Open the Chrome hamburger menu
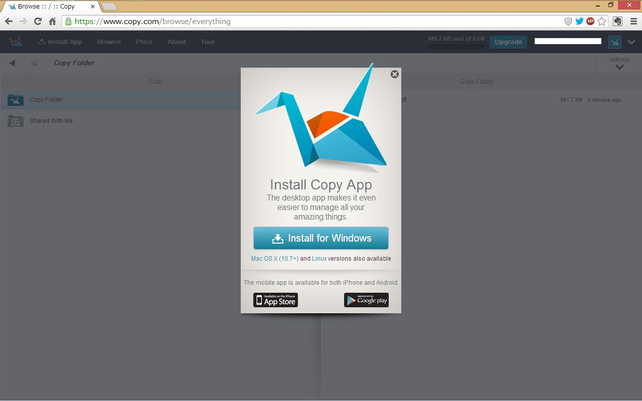This screenshot has height=401, width=642. coord(633,22)
